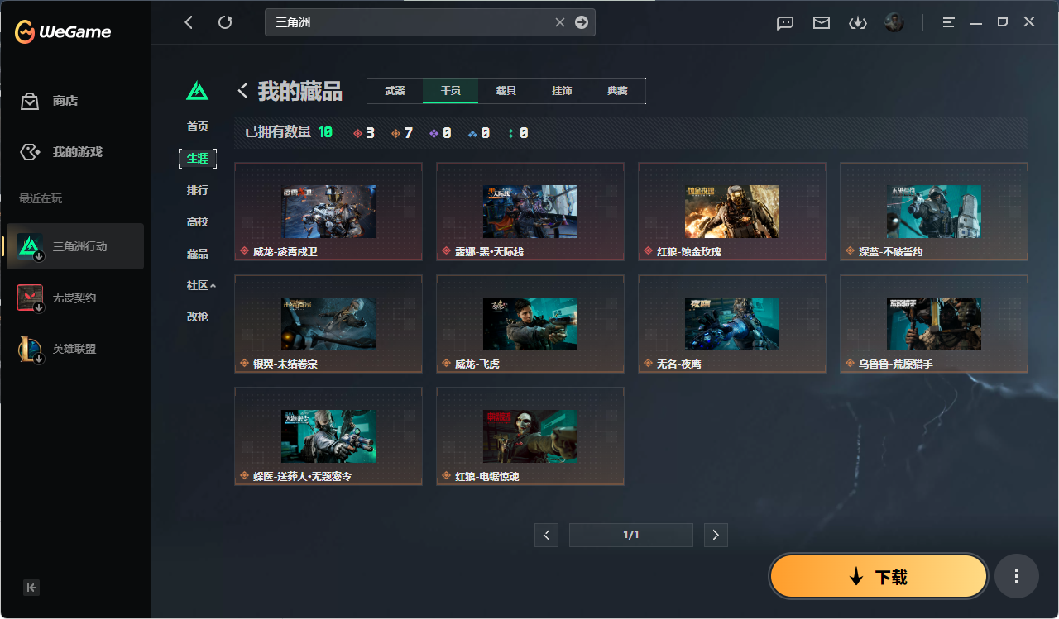The image size is (1059, 619).
Task: Open 藏品 in the game nav
Action: click(x=198, y=254)
